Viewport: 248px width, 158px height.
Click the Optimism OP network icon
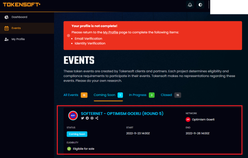point(188,119)
